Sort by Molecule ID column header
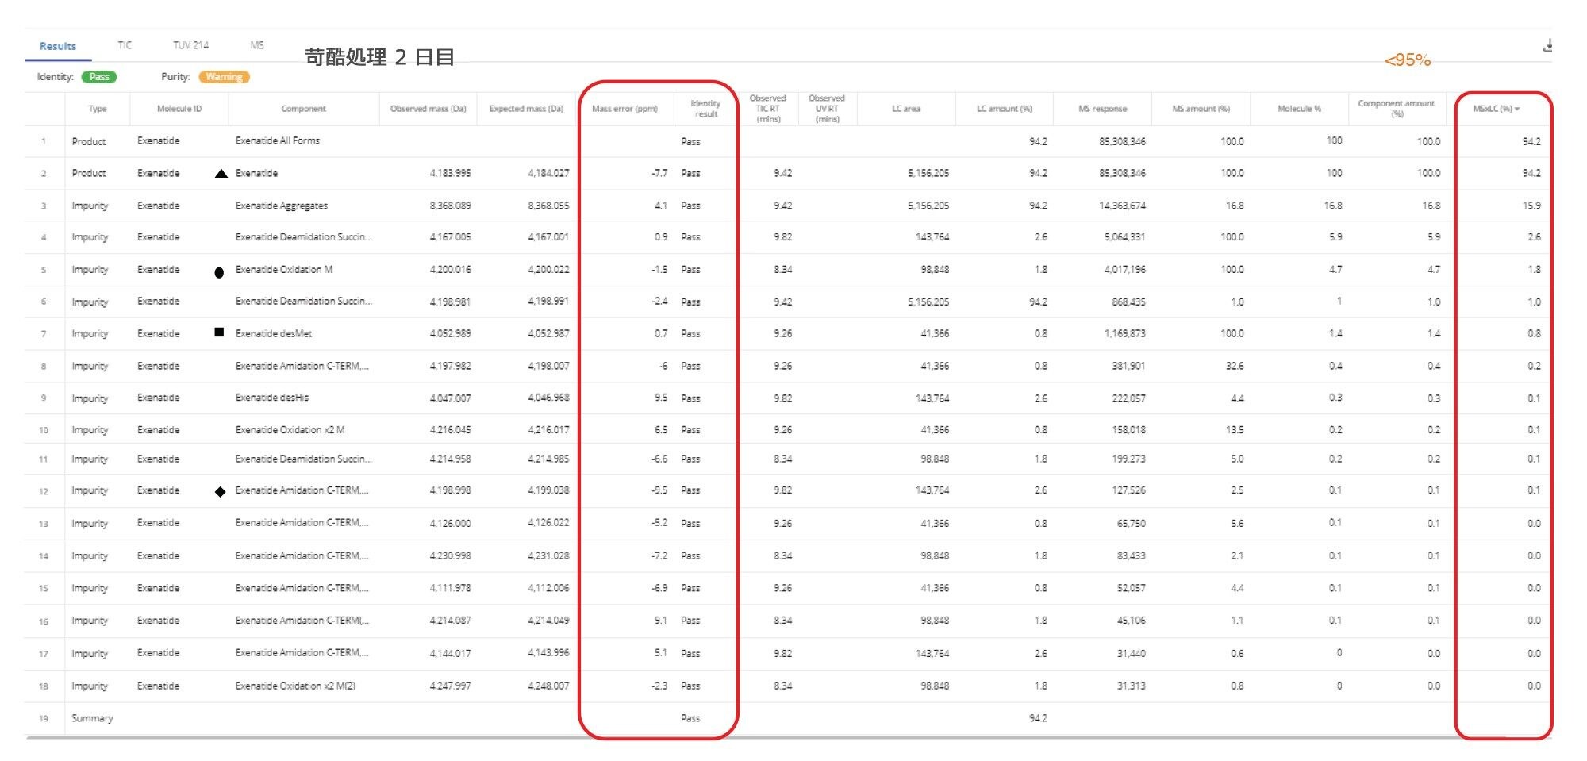The height and width of the screenshot is (761, 1587). coord(179,109)
